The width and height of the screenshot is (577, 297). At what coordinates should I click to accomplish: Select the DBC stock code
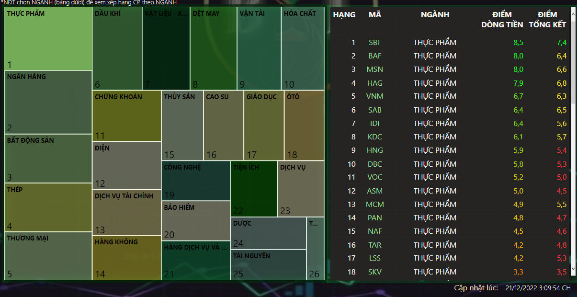[375, 164]
